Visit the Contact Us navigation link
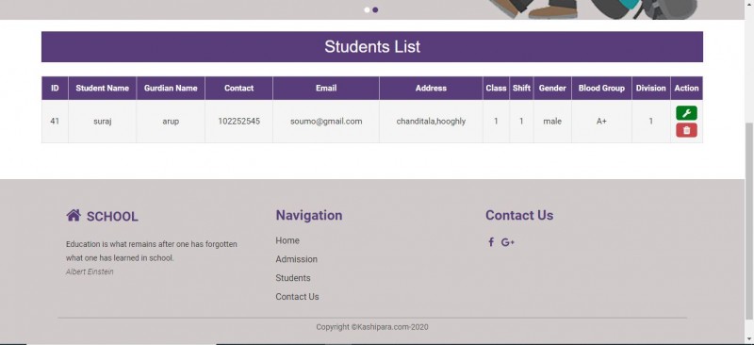The image size is (754, 345). coord(297,297)
